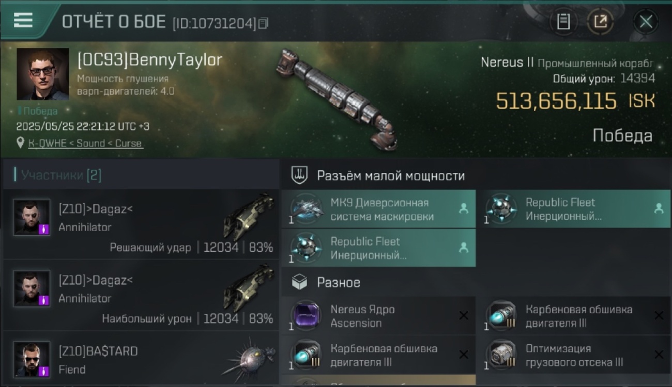
Task: Open the clipboard report icon in header
Action: [563, 22]
